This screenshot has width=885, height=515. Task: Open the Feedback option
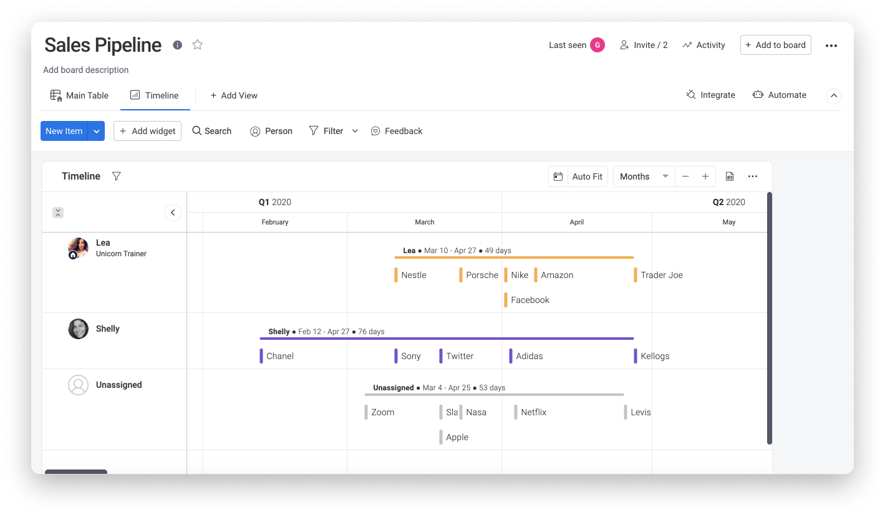coord(397,131)
